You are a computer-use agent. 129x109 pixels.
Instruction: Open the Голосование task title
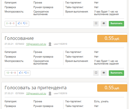click(19, 38)
